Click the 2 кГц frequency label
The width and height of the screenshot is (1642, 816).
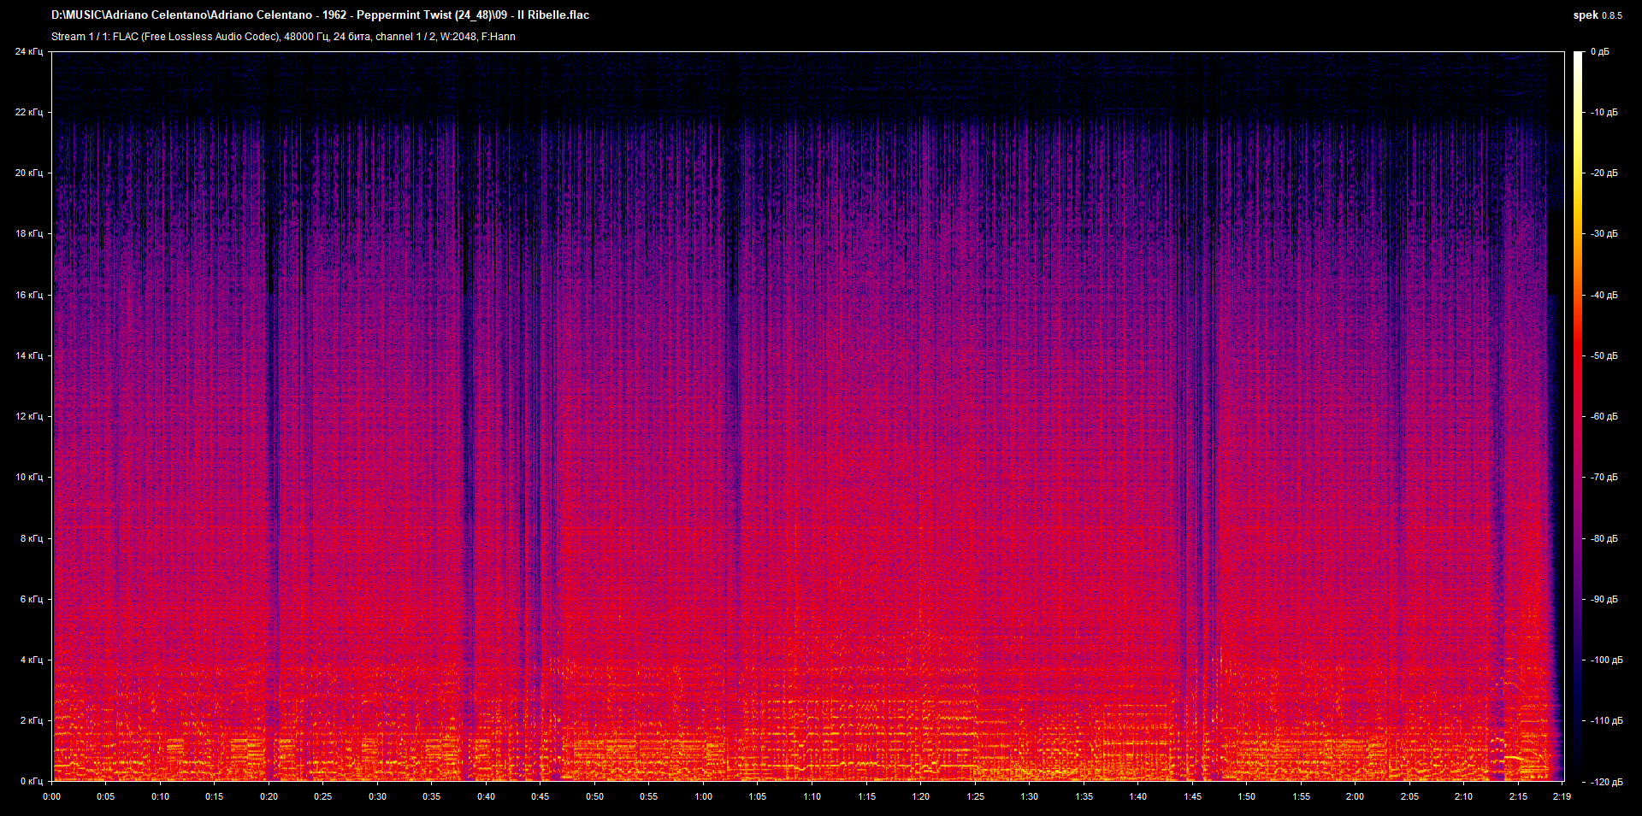pyautogui.click(x=32, y=720)
